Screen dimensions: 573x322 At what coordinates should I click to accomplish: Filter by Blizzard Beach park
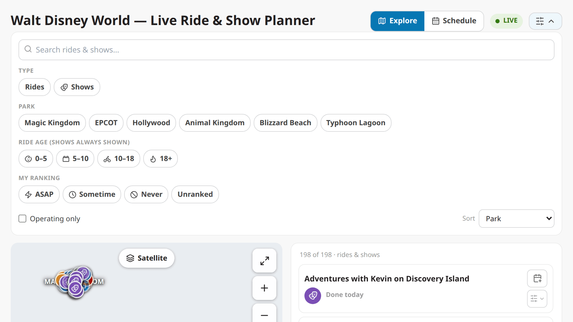(285, 123)
